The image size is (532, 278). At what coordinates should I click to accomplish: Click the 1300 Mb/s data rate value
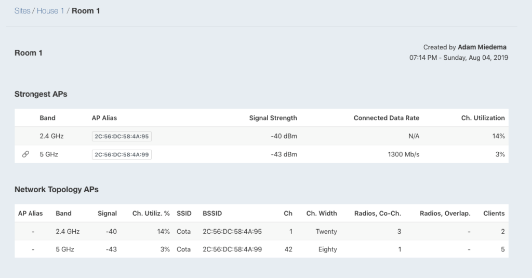click(403, 154)
